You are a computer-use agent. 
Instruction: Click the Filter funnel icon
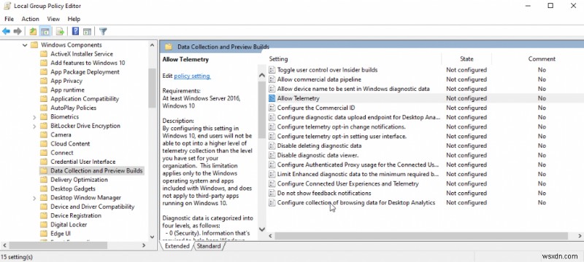point(103,31)
